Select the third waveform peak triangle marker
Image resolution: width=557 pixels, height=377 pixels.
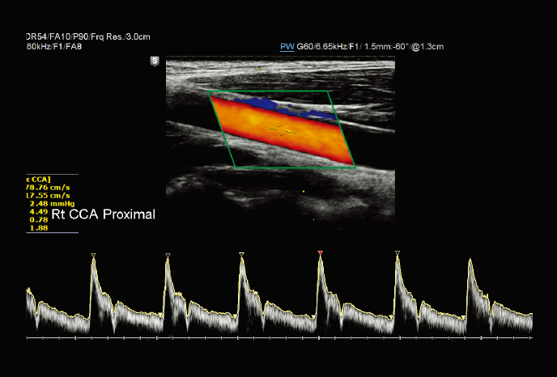pos(241,255)
